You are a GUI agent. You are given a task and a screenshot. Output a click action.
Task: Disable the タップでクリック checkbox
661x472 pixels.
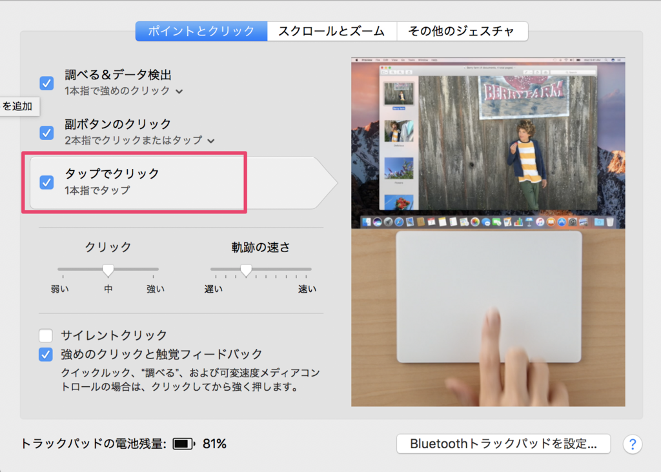click(46, 182)
